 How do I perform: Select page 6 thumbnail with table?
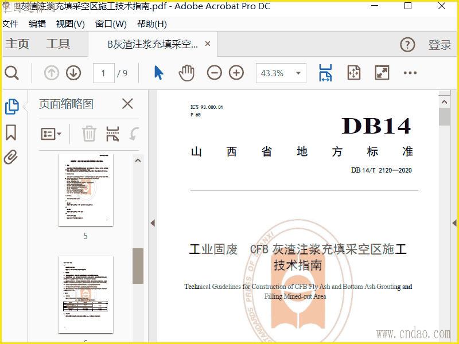pos(85,294)
